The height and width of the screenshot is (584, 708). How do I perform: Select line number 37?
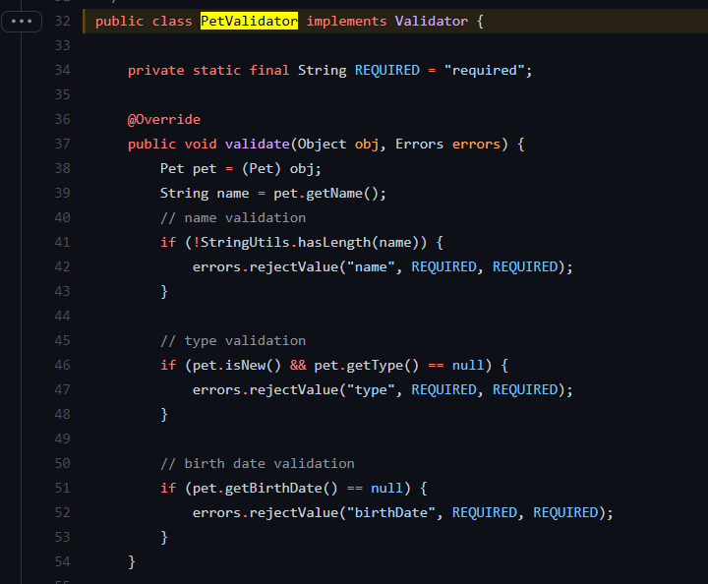62,144
